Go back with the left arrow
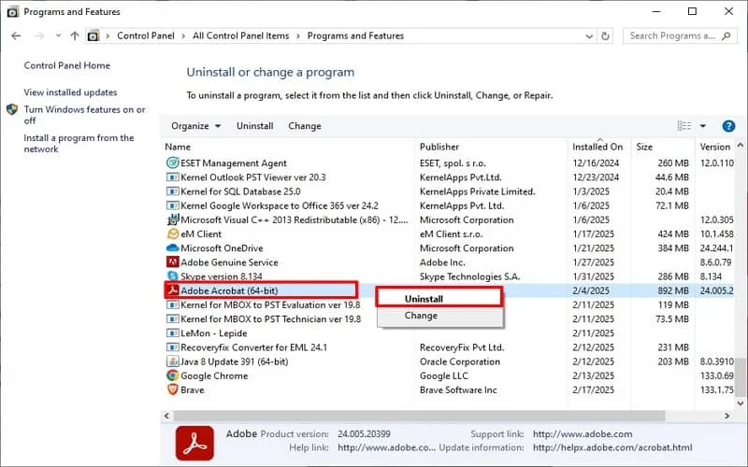The height and width of the screenshot is (467, 748). (16, 35)
